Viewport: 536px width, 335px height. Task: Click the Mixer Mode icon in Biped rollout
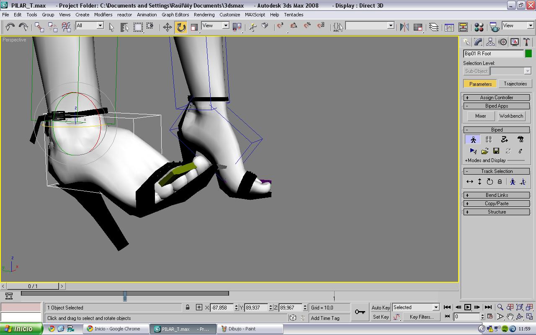pyautogui.click(x=521, y=139)
